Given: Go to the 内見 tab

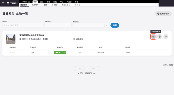Looking at the screenshot, I should tap(55, 2).
